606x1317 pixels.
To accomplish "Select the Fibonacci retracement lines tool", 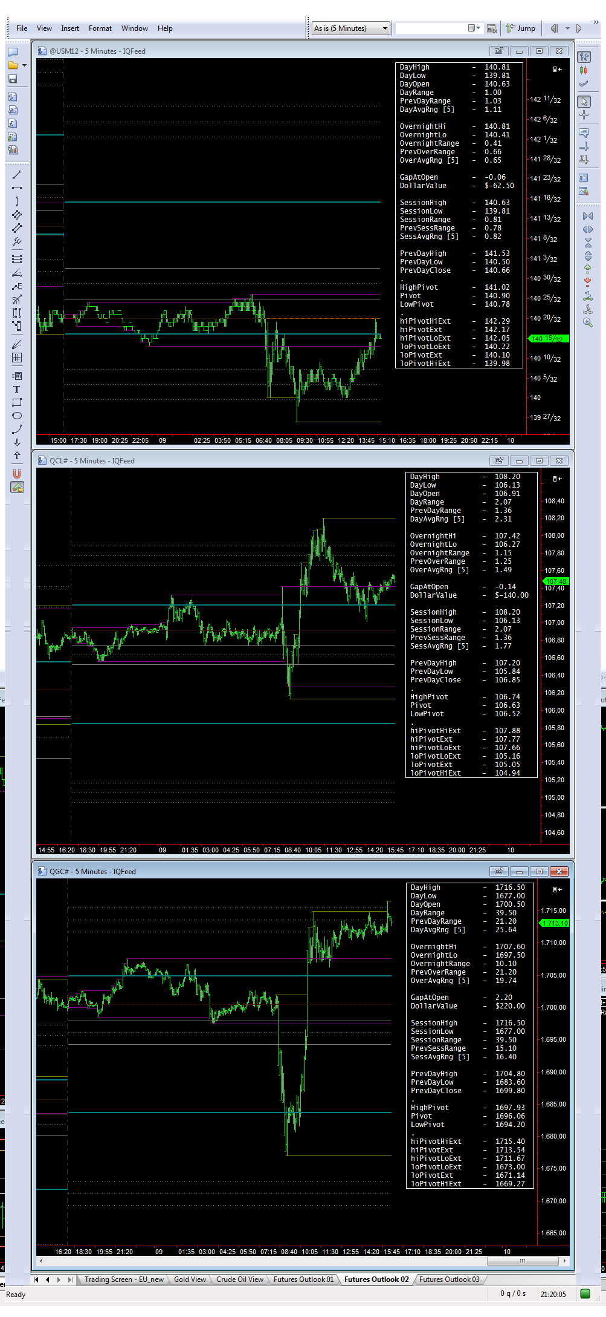I will point(16,259).
